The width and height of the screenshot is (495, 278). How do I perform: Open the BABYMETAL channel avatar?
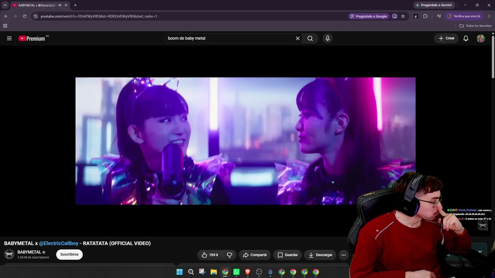point(9,254)
